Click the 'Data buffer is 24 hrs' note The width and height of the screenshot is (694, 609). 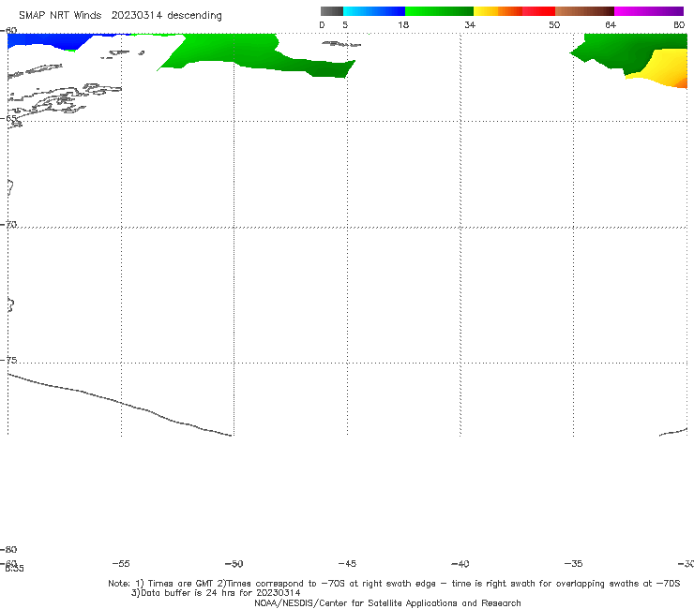click(216, 593)
